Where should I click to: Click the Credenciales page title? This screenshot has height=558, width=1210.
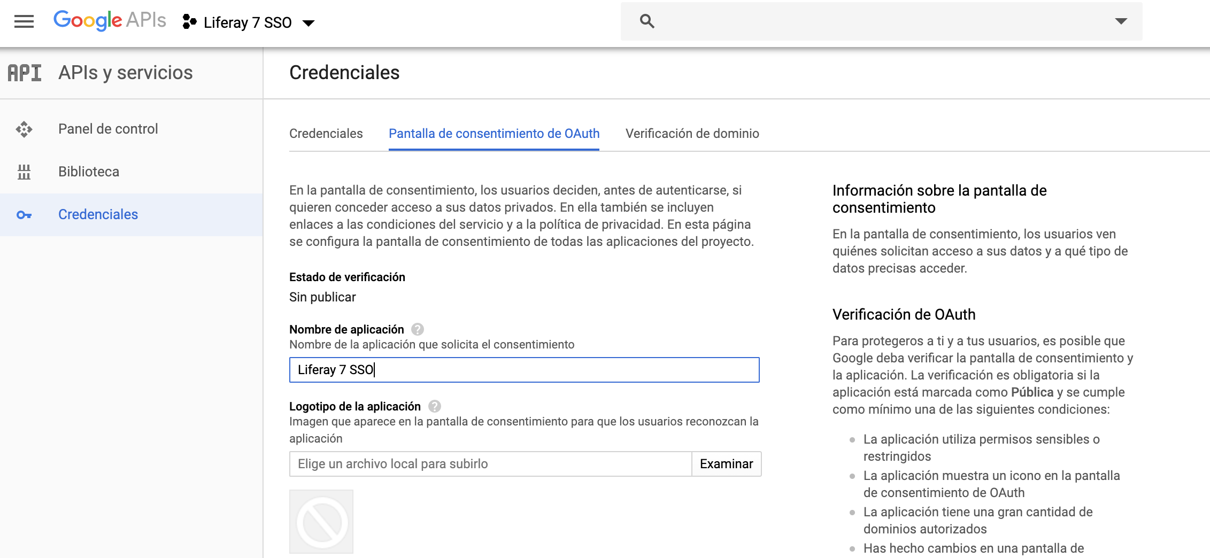coord(344,73)
